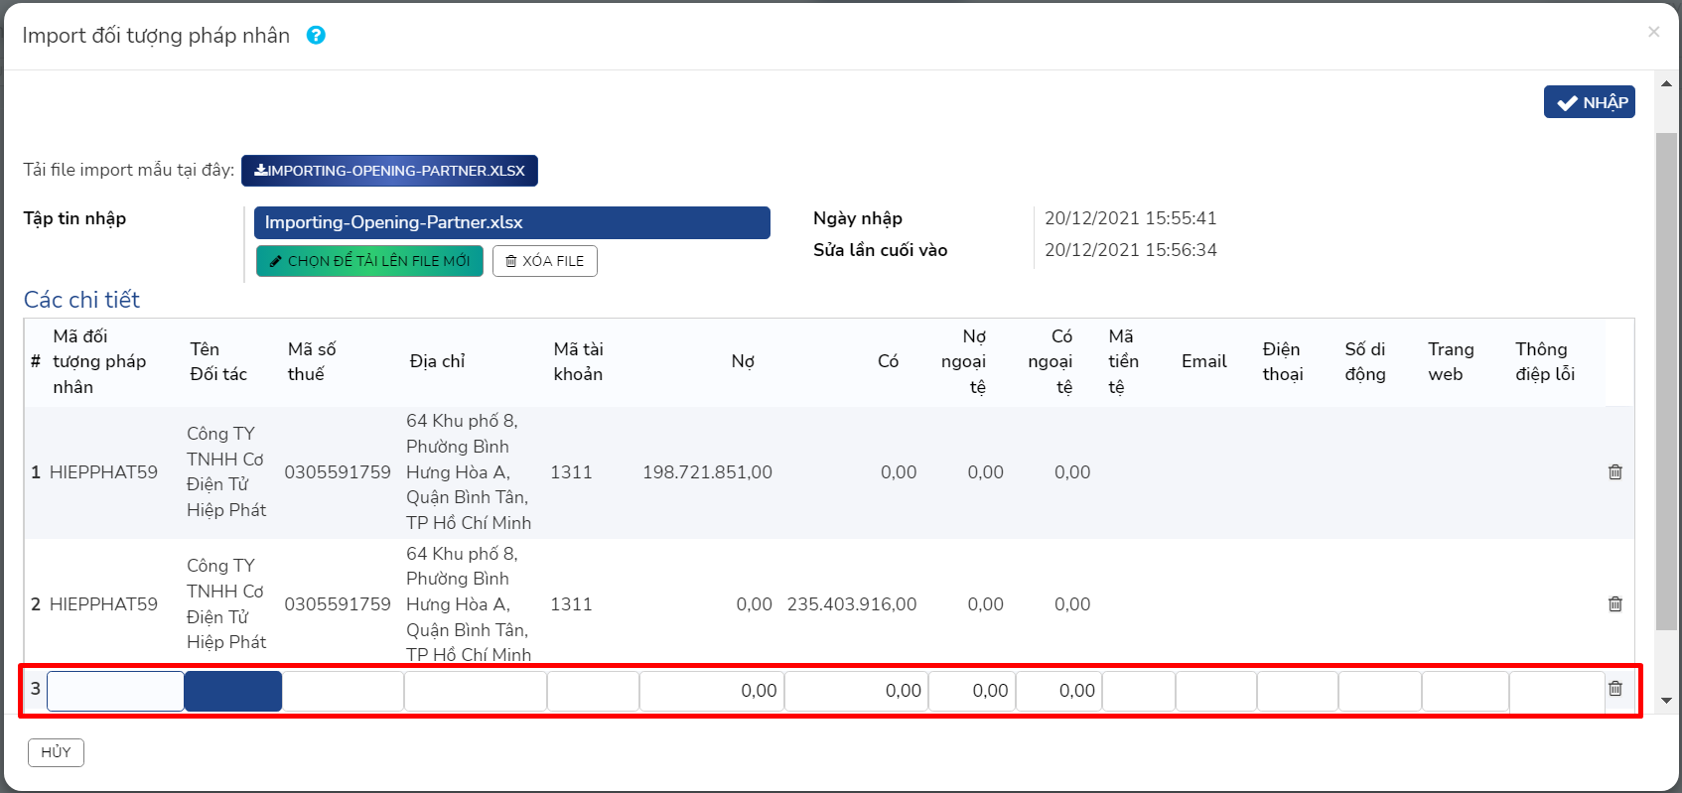Click scrollbar up arrow
The width and height of the screenshot is (1682, 793).
pos(1666,83)
